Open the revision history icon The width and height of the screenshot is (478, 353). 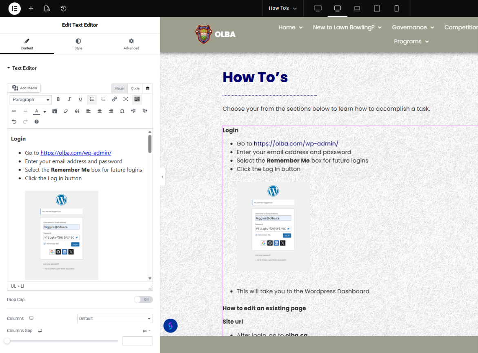click(63, 8)
